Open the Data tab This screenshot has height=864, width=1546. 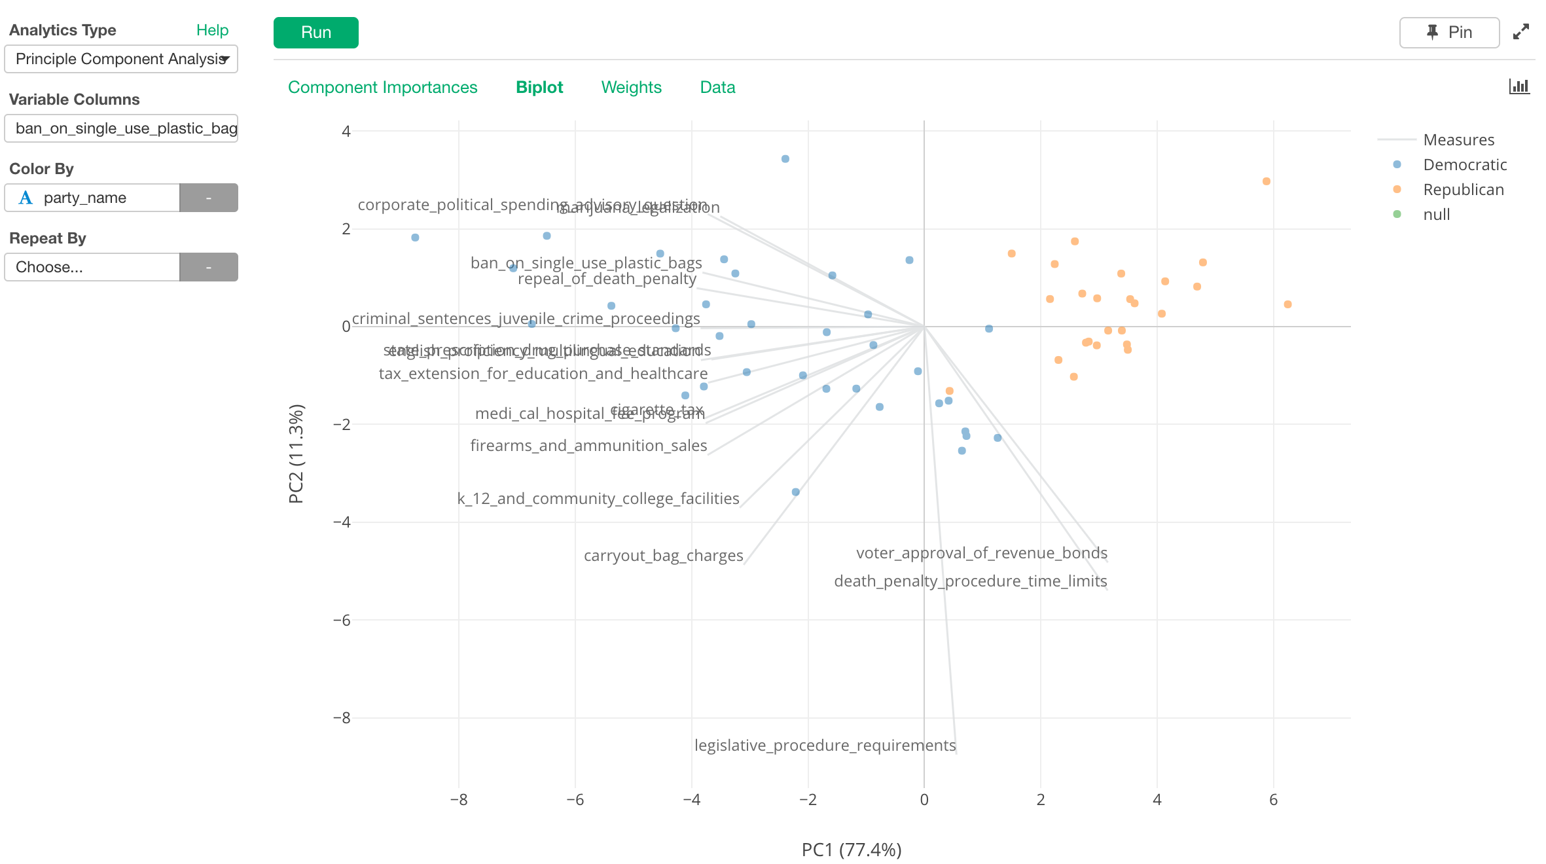pyautogui.click(x=717, y=87)
